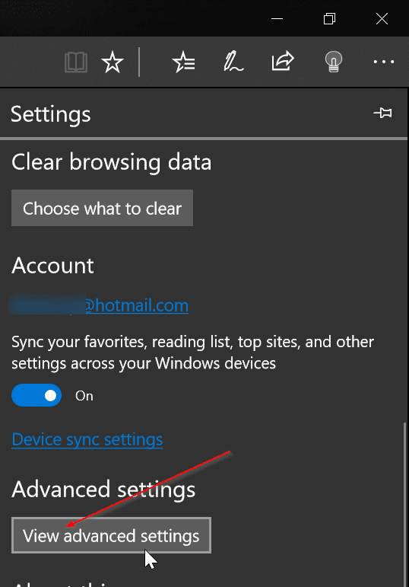Click the Clear browsing data heading
The image size is (409, 587).
pyautogui.click(x=112, y=162)
